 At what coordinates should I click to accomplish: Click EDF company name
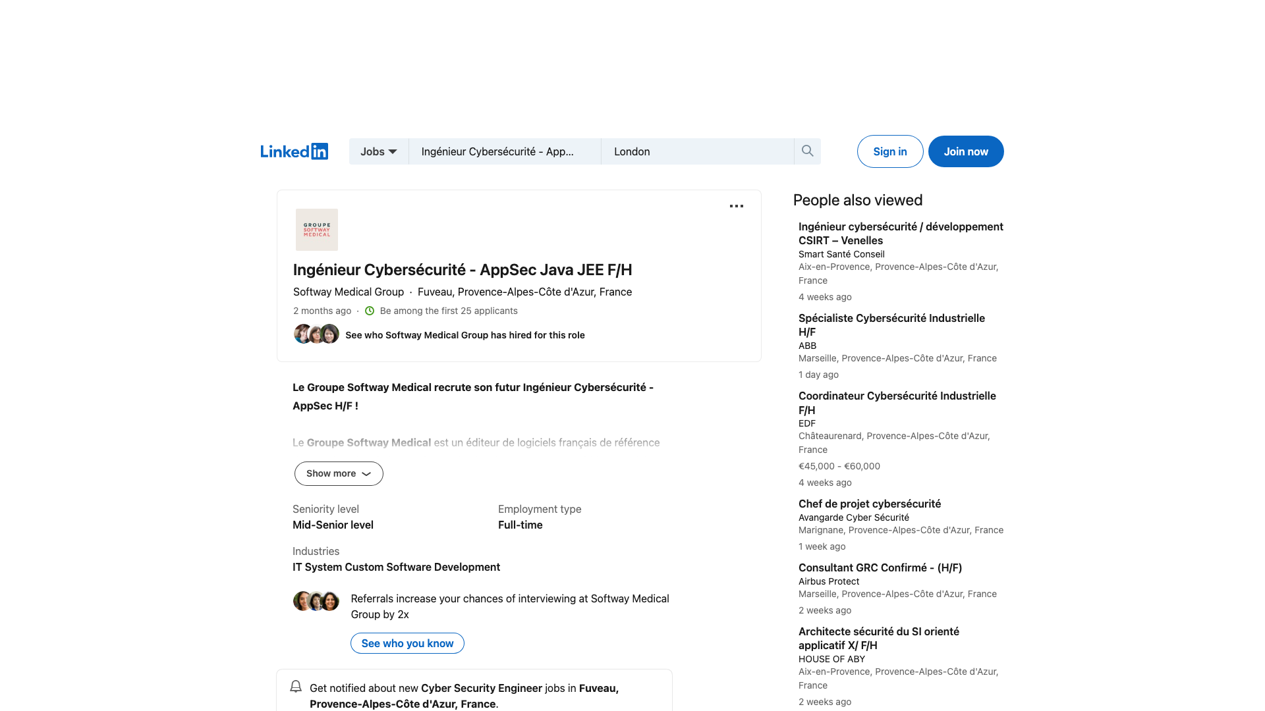(807, 423)
